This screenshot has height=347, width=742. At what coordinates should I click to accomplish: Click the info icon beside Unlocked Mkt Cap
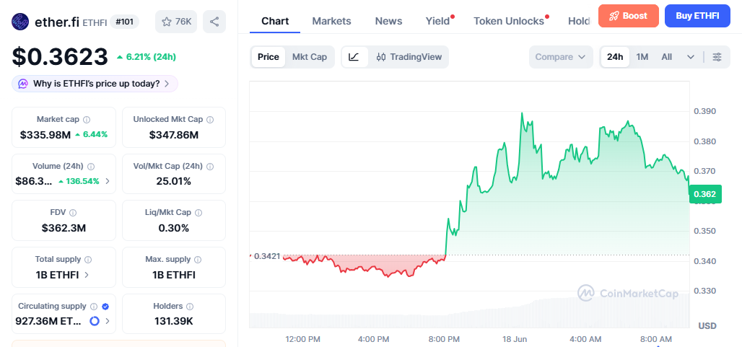(x=210, y=120)
